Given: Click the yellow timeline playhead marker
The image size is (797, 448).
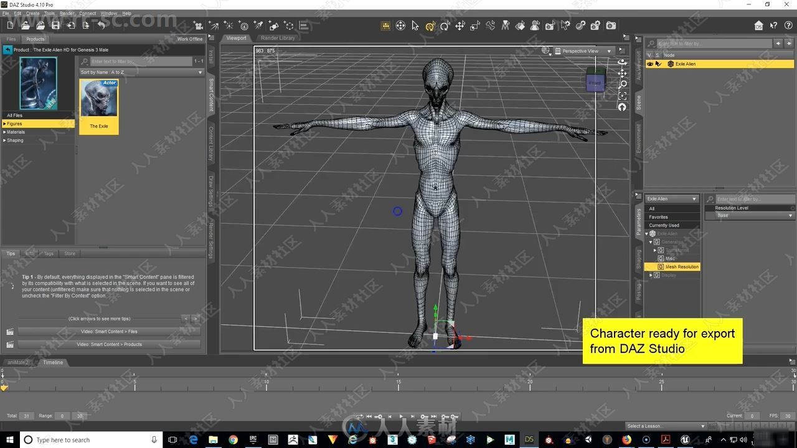Looking at the screenshot, I should pyautogui.click(x=4, y=388).
